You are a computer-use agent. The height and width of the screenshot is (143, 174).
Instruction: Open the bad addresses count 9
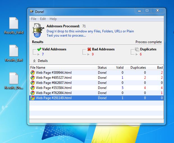93,54
